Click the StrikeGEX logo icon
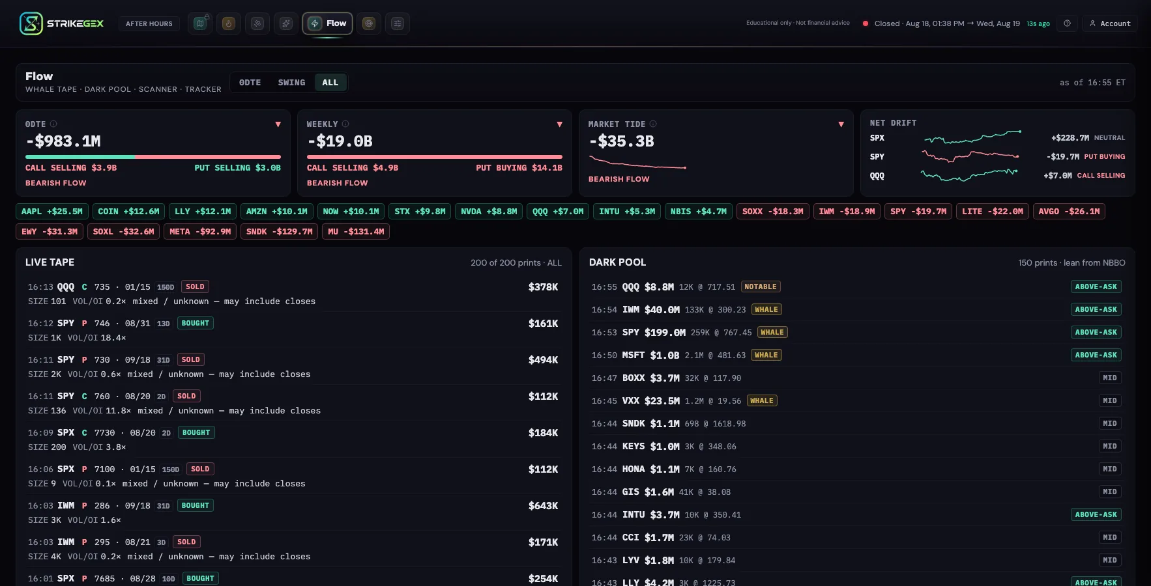 click(x=31, y=23)
